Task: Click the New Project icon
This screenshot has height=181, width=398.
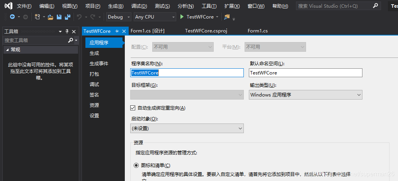Action: point(37,17)
